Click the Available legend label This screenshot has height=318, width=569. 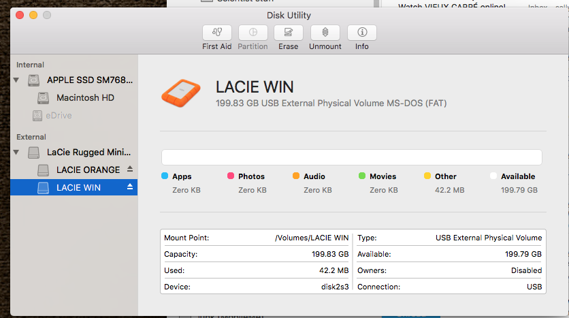[518, 176]
